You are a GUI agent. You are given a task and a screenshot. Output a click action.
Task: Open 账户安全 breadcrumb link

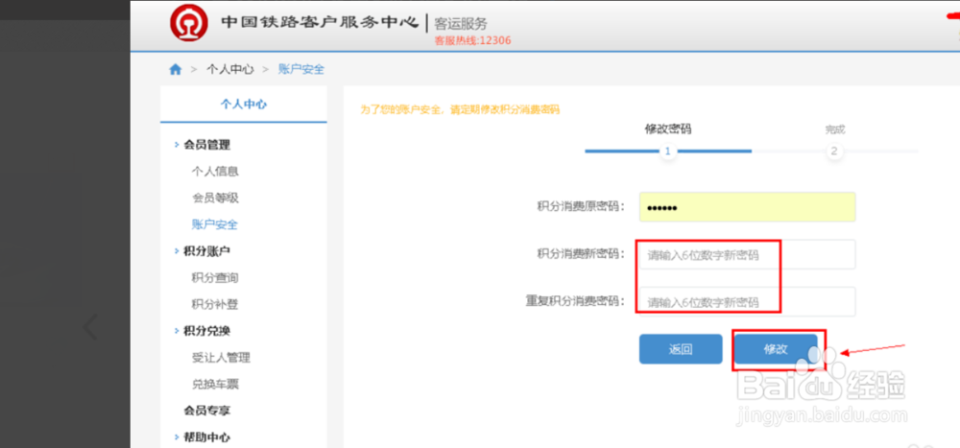click(301, 69)
